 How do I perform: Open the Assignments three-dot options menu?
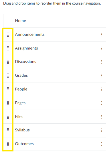102,48
